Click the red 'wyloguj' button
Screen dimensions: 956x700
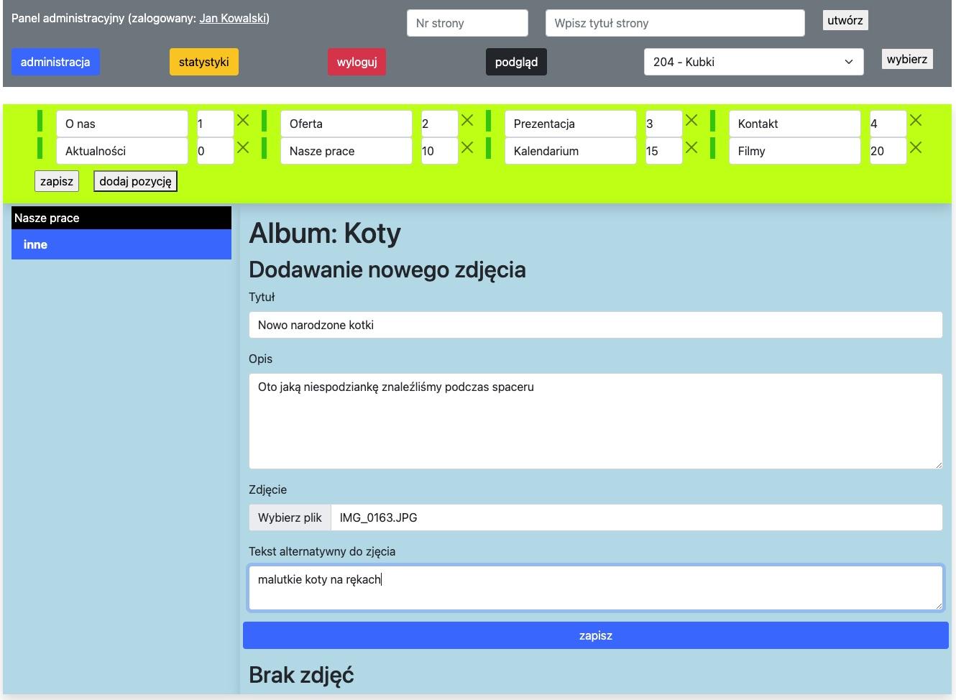(357, 62)
